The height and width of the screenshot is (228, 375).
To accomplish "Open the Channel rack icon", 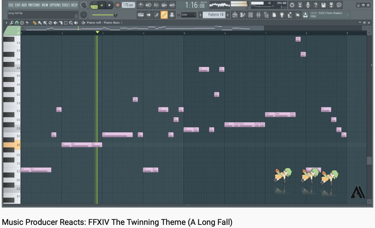I will [250, 15].
